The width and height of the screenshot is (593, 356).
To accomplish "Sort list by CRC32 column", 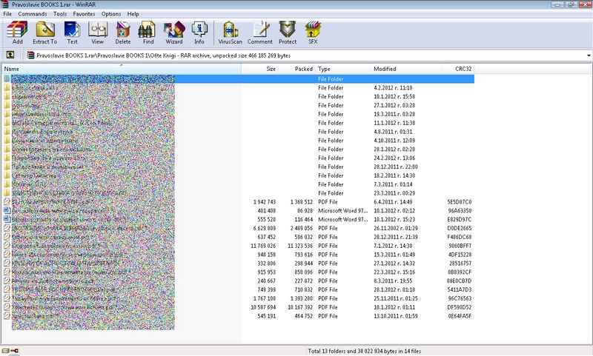I will click(458, 69).
